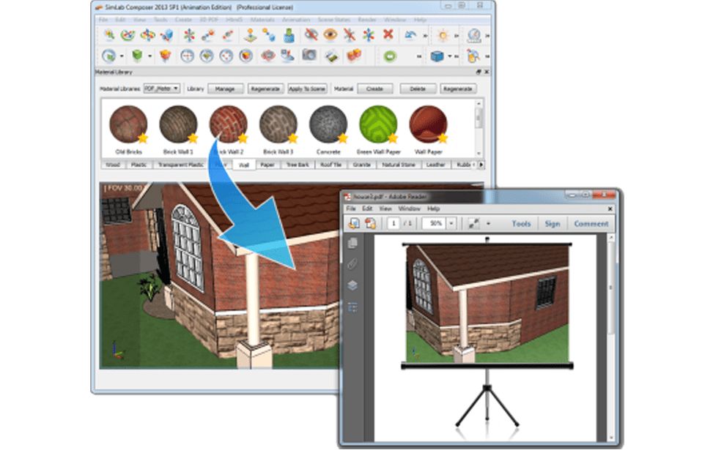This screenshot has width=713, height=450.
Task: Select the Concrete material sphere
Action: [328, 124]
